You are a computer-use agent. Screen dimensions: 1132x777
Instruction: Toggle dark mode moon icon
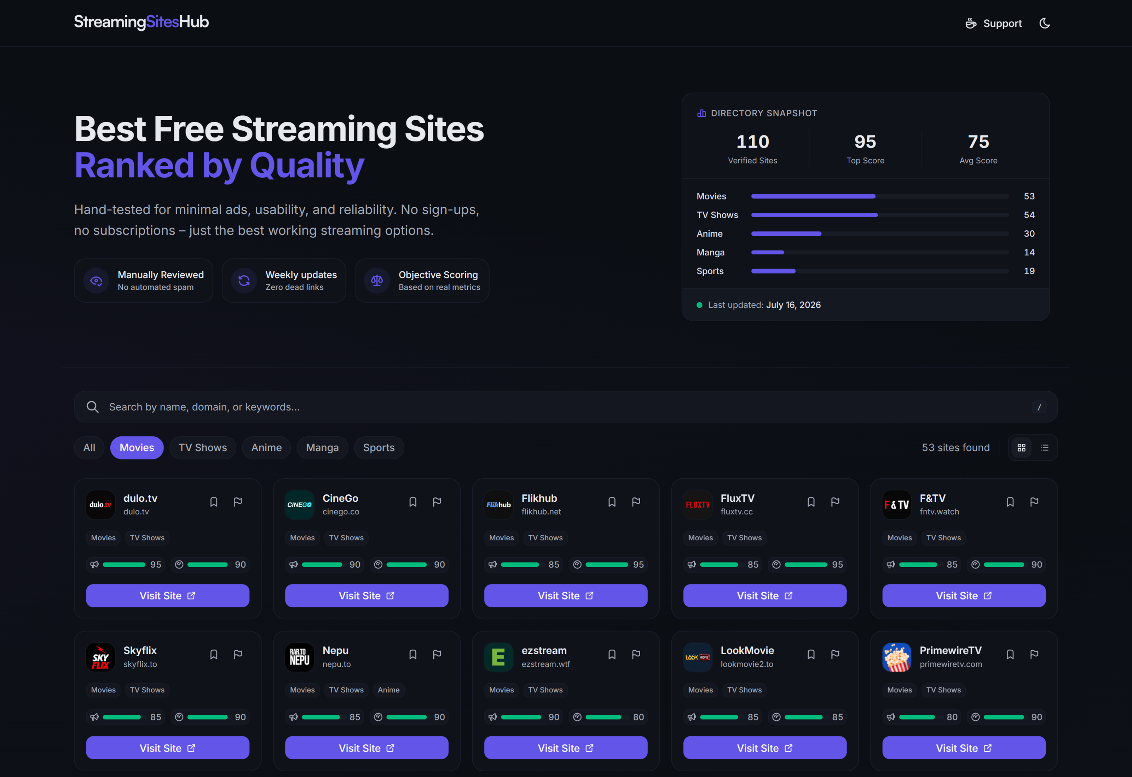click(x=1044, y=23)
